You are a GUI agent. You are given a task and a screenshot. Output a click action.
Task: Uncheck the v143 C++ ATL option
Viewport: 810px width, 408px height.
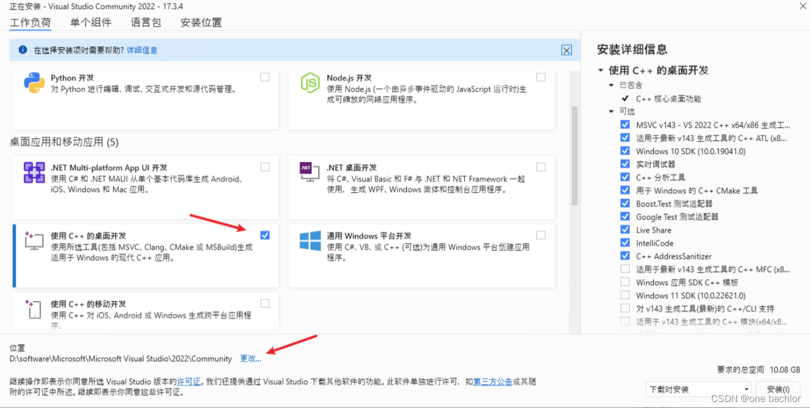625,138
